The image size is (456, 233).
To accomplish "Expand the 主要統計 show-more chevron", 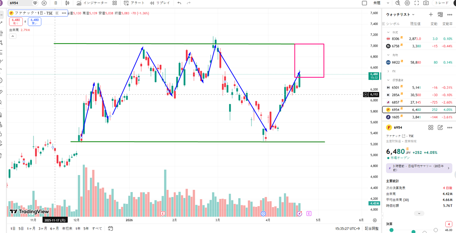I will [419, 213].
